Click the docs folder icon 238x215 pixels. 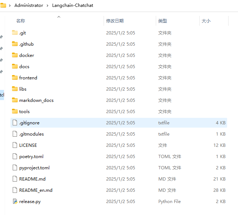(15, 66)
